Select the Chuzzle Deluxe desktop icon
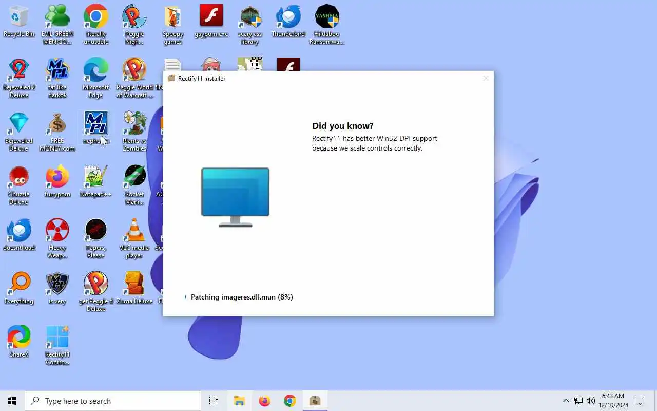Screen dimensions: 657x411 pos(19,185)
